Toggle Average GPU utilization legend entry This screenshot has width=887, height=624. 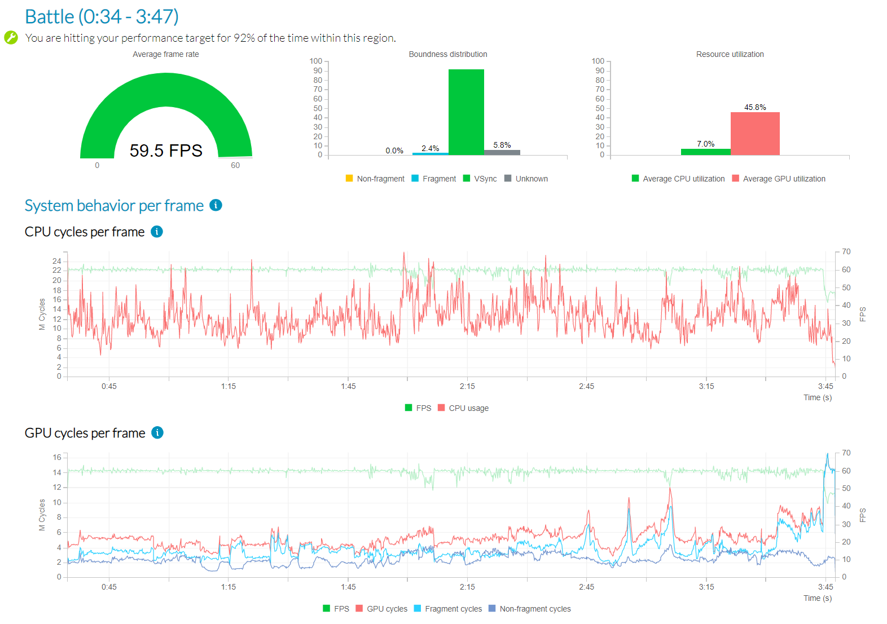click(779, 179)
